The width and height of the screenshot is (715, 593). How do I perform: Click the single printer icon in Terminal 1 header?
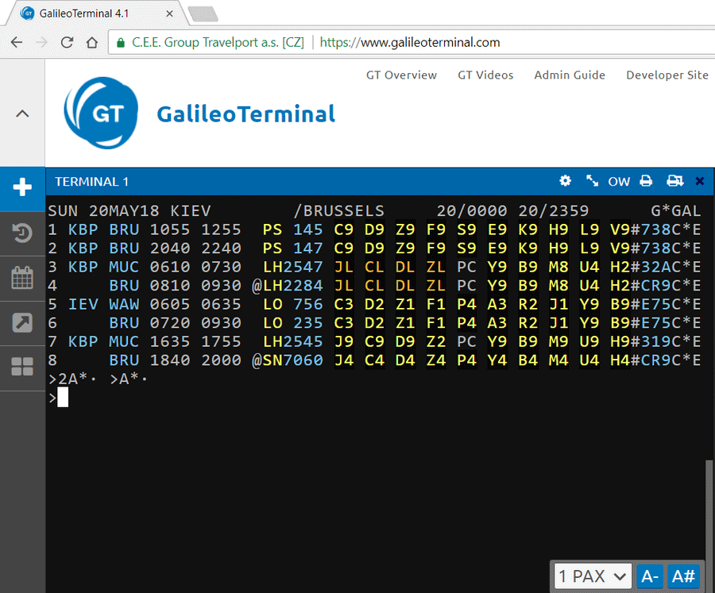pos(646,181)
